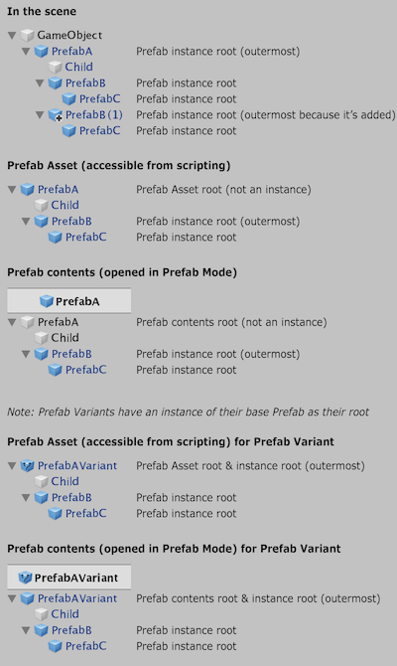Select PrefabC under PrefabB in the scene

(x=99, y=99)
